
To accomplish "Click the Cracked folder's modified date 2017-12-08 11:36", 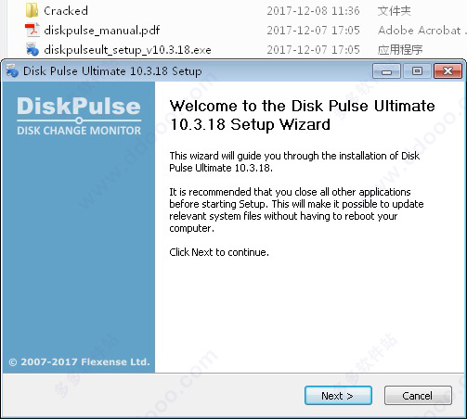I will coord(313,11).
